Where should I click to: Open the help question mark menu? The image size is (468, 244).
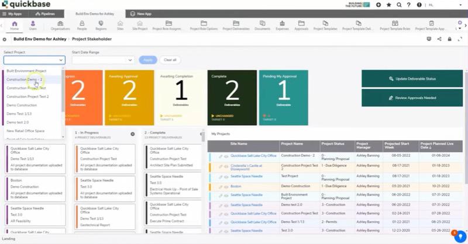pos(409,5)
